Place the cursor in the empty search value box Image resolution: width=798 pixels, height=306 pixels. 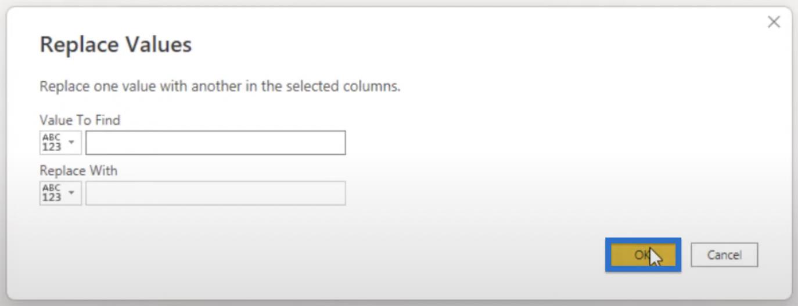(215, 143)
